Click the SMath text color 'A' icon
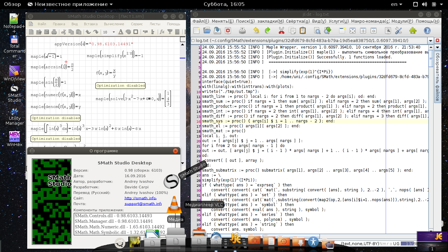Viewport: 448px width, 252px height. (x=120, y=32)
